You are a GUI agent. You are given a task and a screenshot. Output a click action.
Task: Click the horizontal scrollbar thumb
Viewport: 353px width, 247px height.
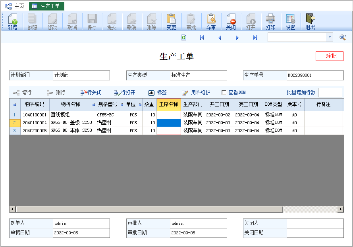click(149, 209)
